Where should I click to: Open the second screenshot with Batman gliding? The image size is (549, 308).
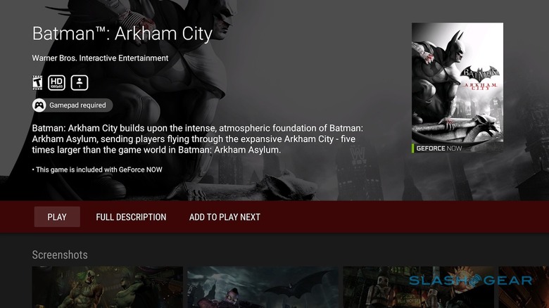(x=263, y=288)
